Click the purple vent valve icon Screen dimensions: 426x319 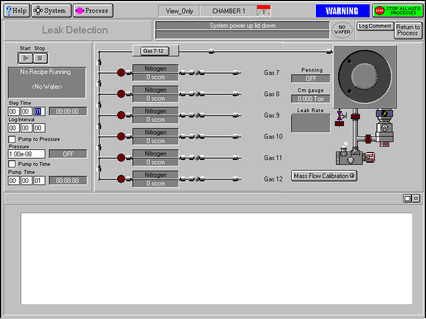339,115
